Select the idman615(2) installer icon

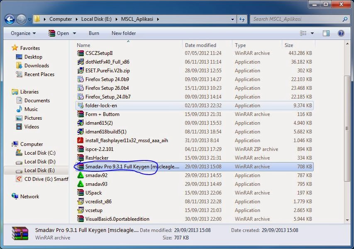81,123
